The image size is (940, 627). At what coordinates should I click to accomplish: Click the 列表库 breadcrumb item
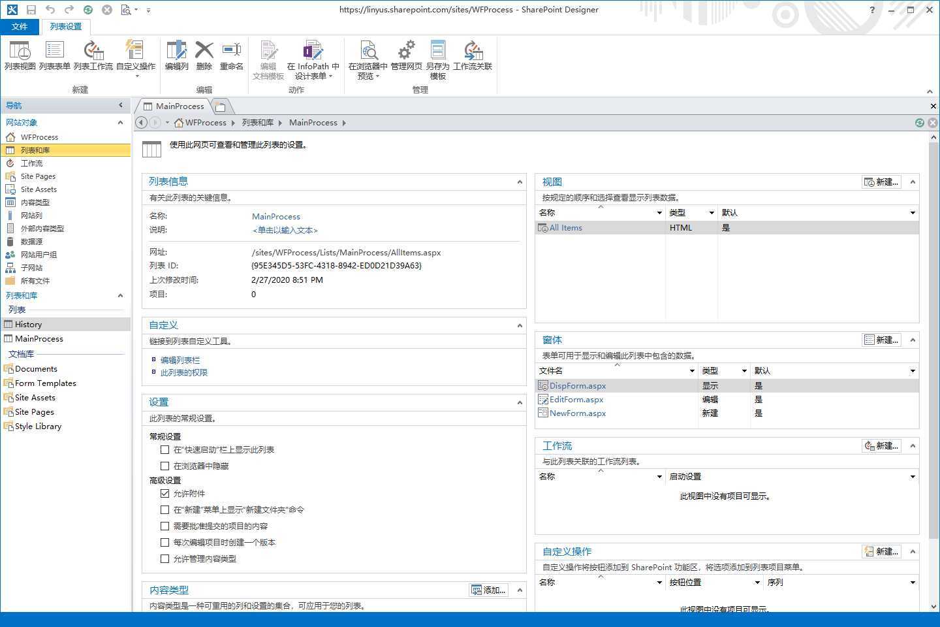257,123
